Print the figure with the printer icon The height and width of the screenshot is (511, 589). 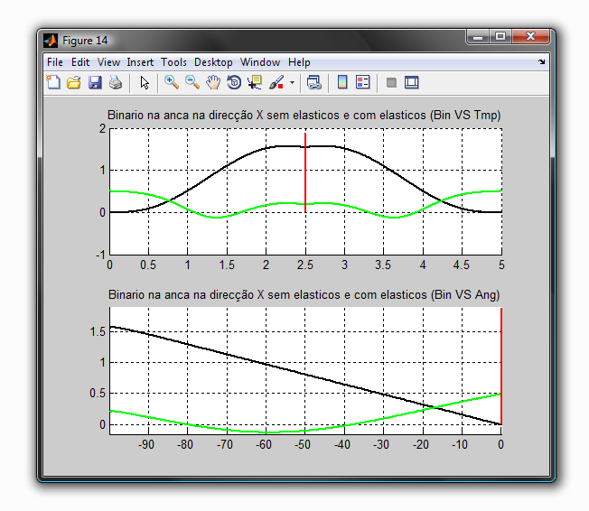coord(116,83)
